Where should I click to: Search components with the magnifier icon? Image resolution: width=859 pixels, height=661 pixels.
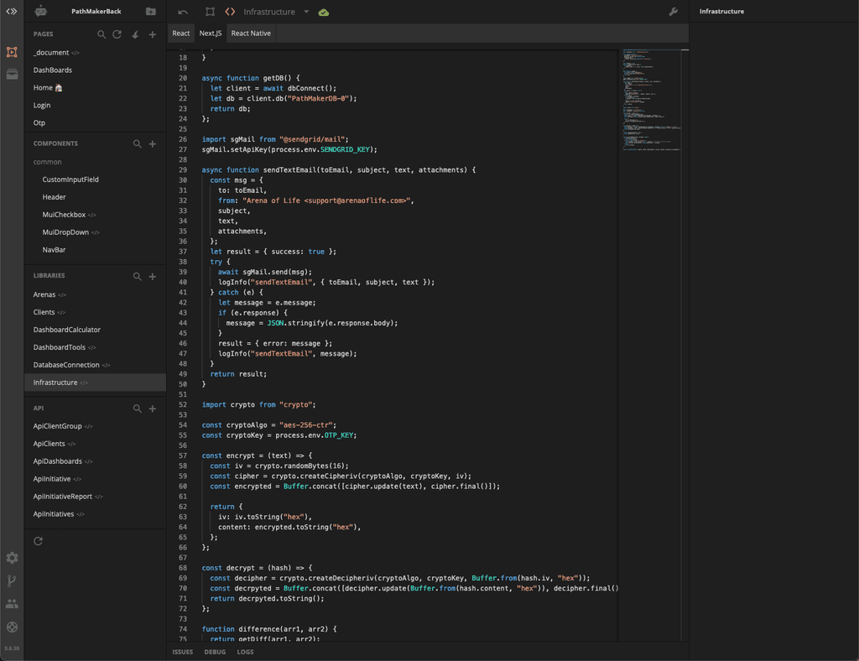(137, 143)
